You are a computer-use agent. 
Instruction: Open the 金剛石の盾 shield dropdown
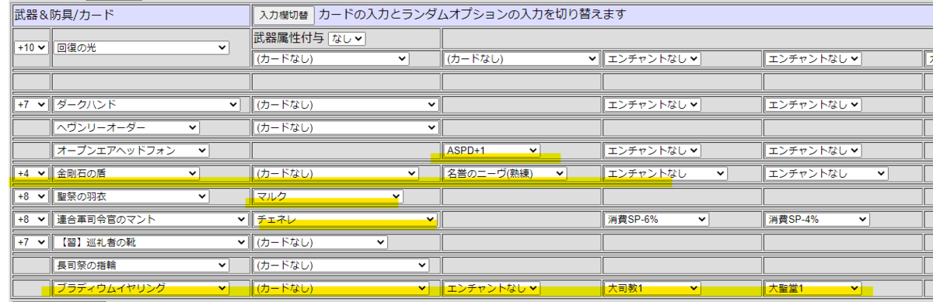(127, 173)
